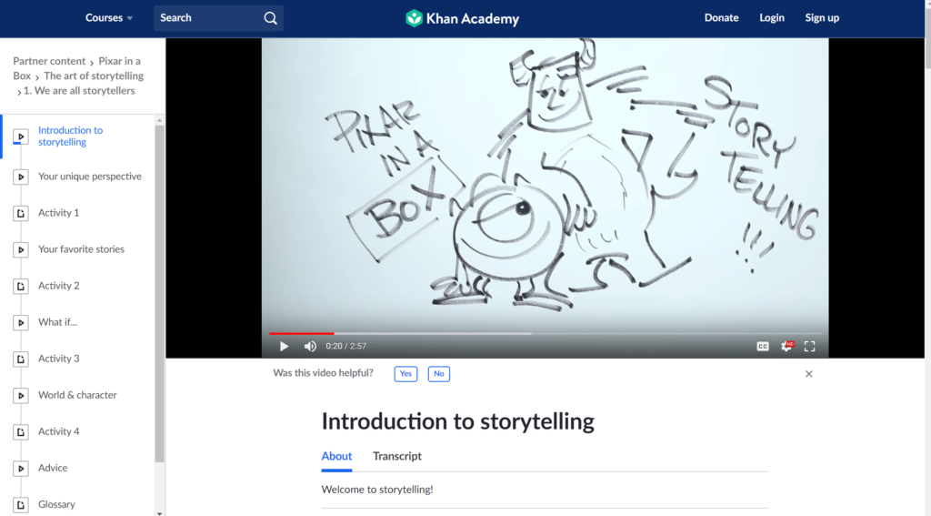Screen dimensions: 931x516
Task: Seek on the video progress bar
Action: [546, 333]
